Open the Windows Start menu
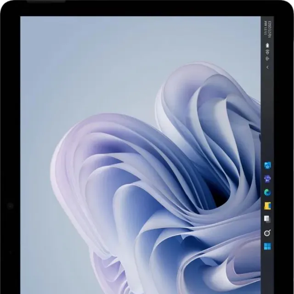The width and height of the screenshot is (294, 294). 267,247
